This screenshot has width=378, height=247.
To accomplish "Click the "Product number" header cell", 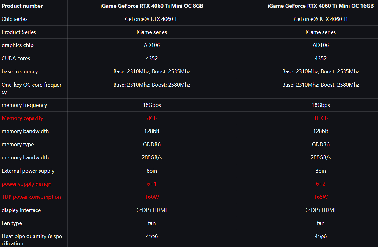I will click(x=22, y=6).
